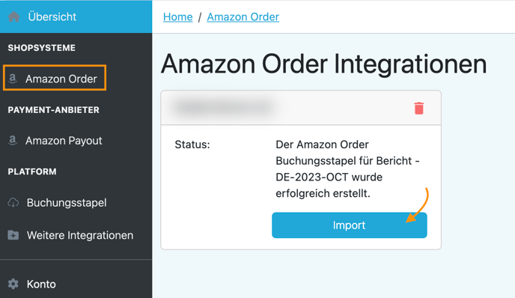Delete the integration with the red trash icon
Viewport: 515px width, 298px height.
click(x=418, y=108)
